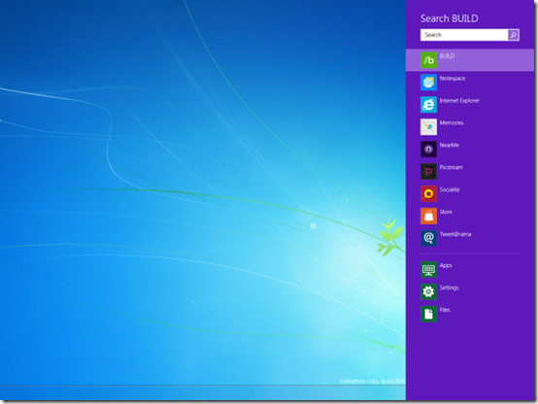538x404 pixels.
Task: Choose the NearMe app icon
Action: [428, 150]
